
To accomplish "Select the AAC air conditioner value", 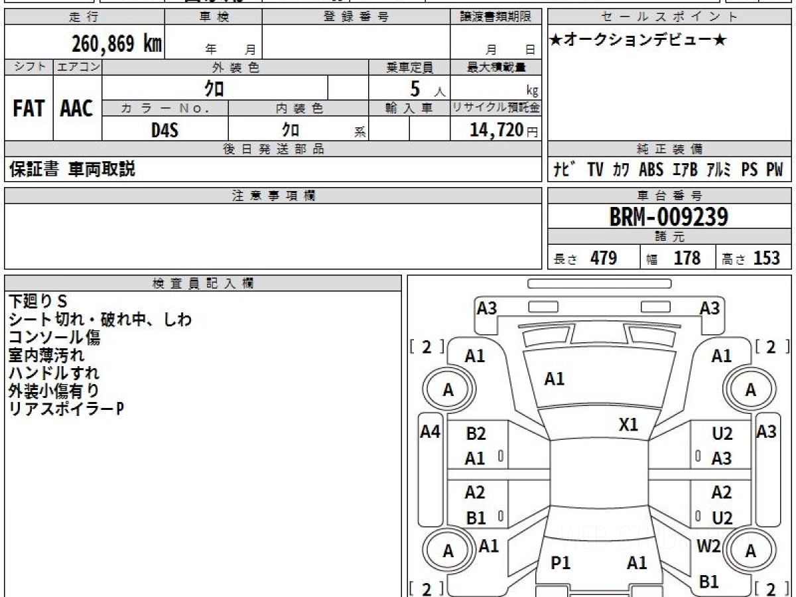I will 77,109.
